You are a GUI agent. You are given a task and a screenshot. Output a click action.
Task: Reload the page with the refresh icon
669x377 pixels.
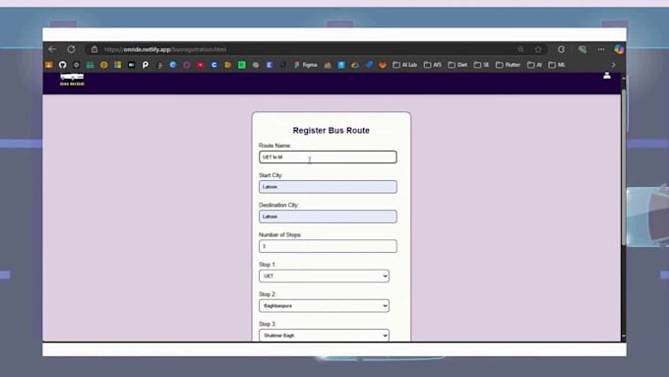71,49
